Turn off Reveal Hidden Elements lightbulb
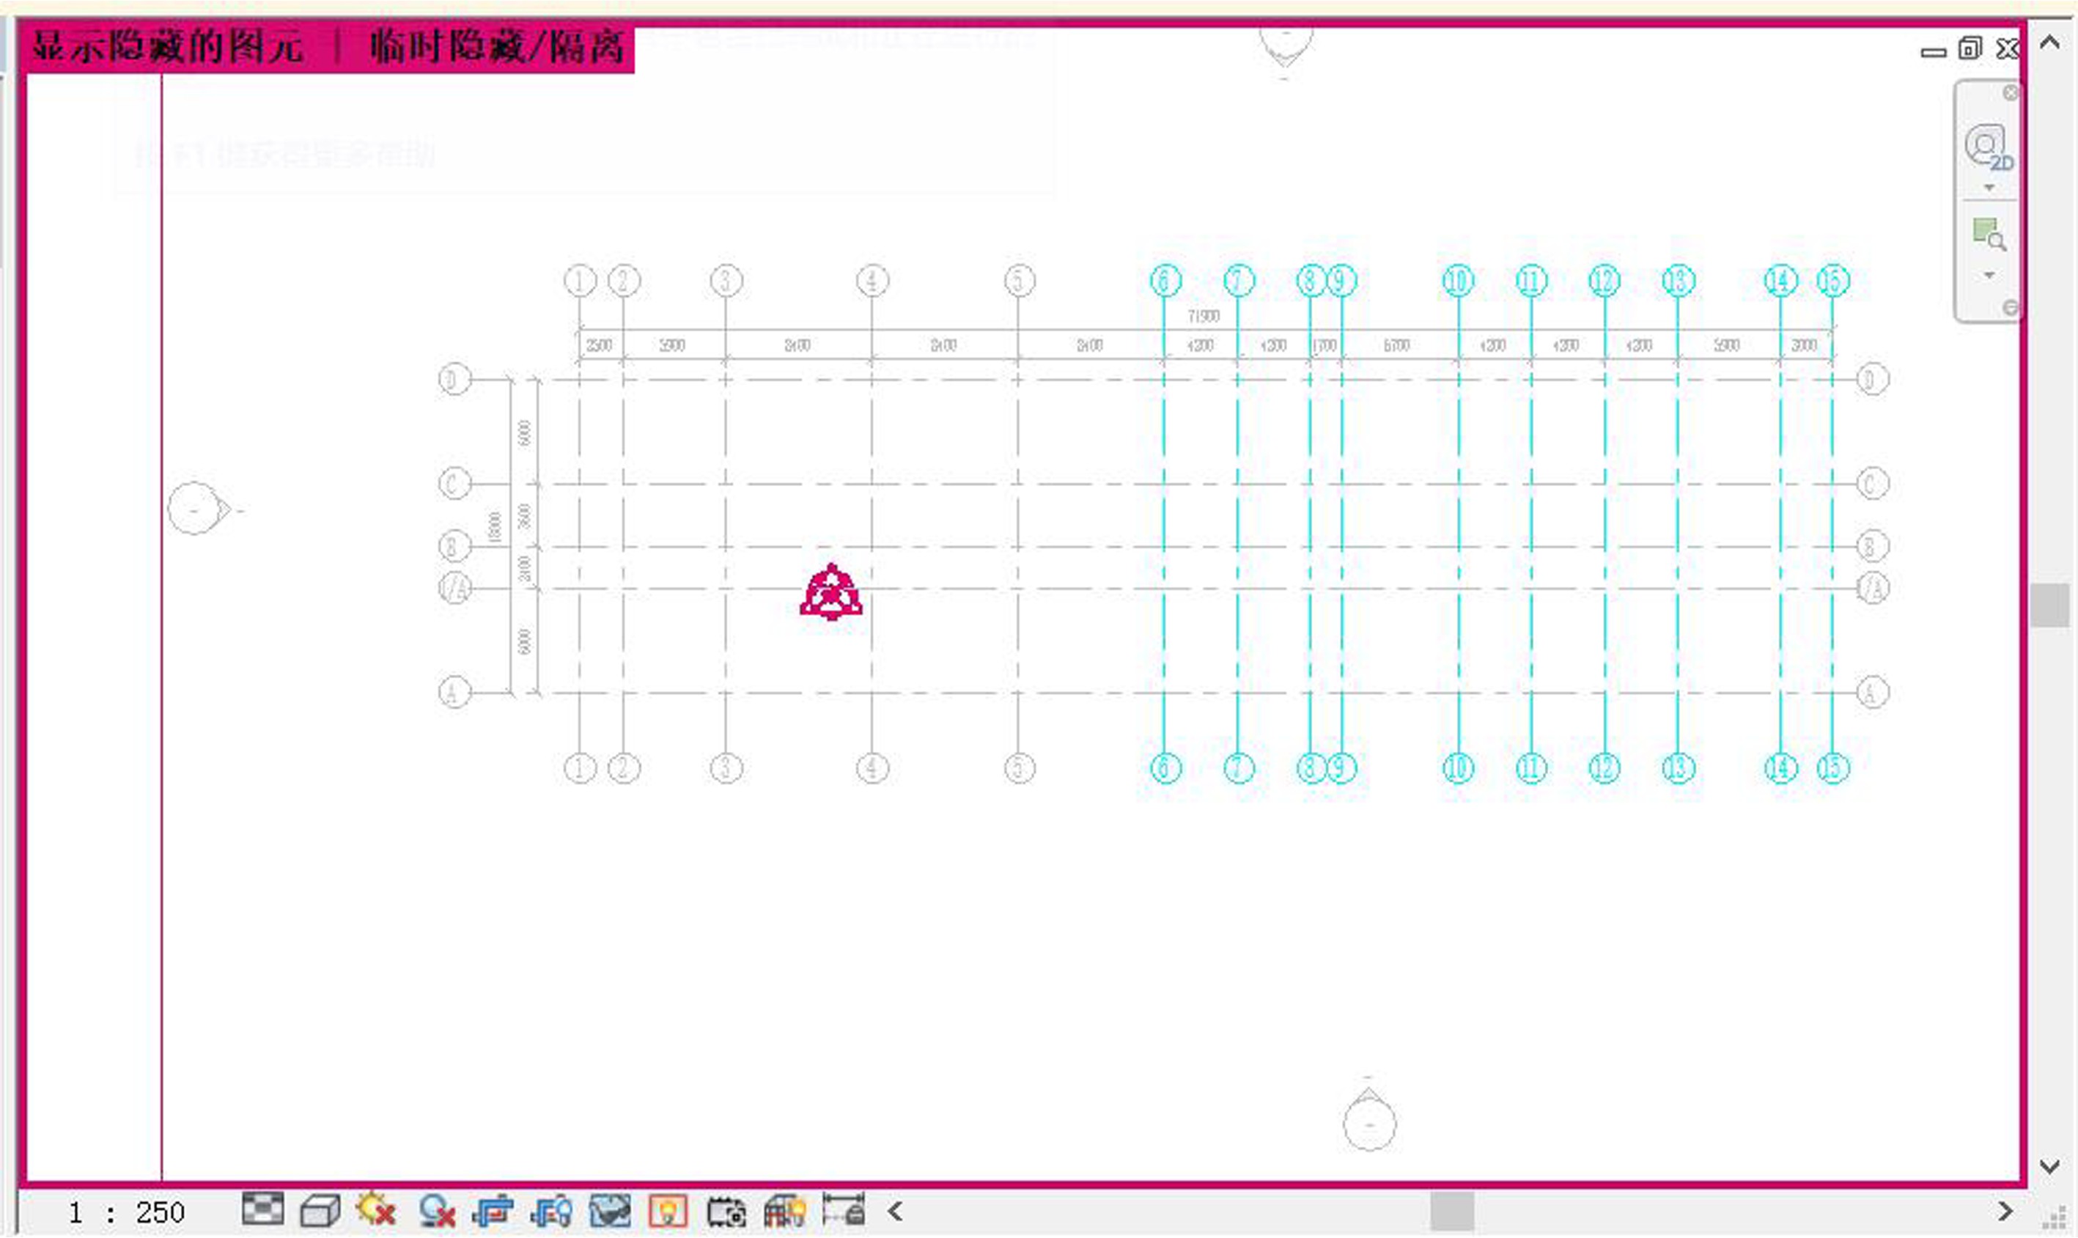2078x1238 pixels. click(x=667, y=1212)
